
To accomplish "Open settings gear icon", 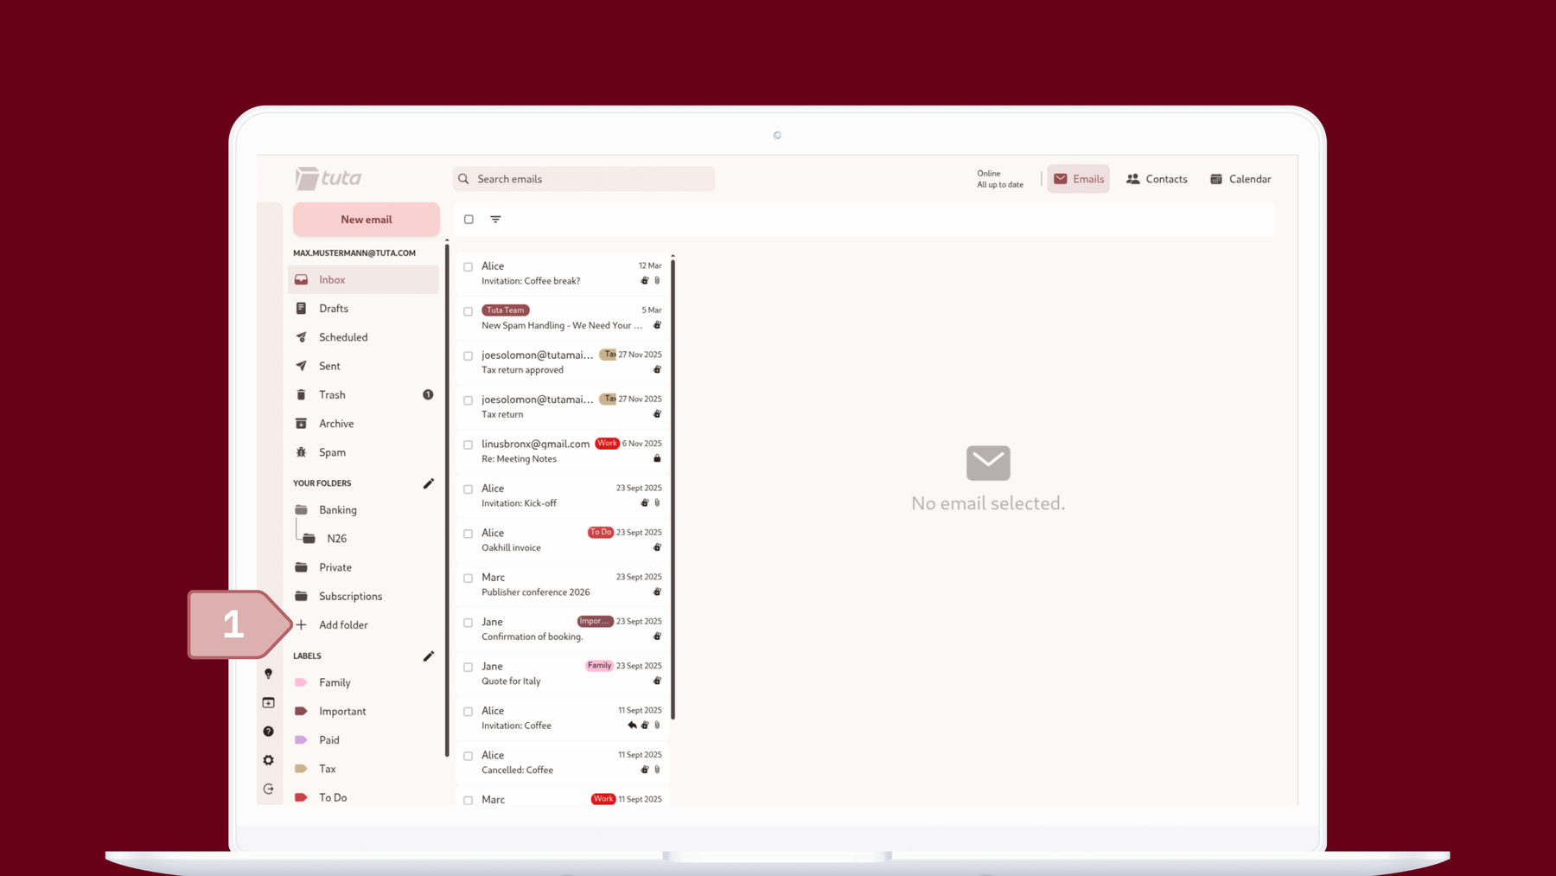I will [x=269, y=760].
